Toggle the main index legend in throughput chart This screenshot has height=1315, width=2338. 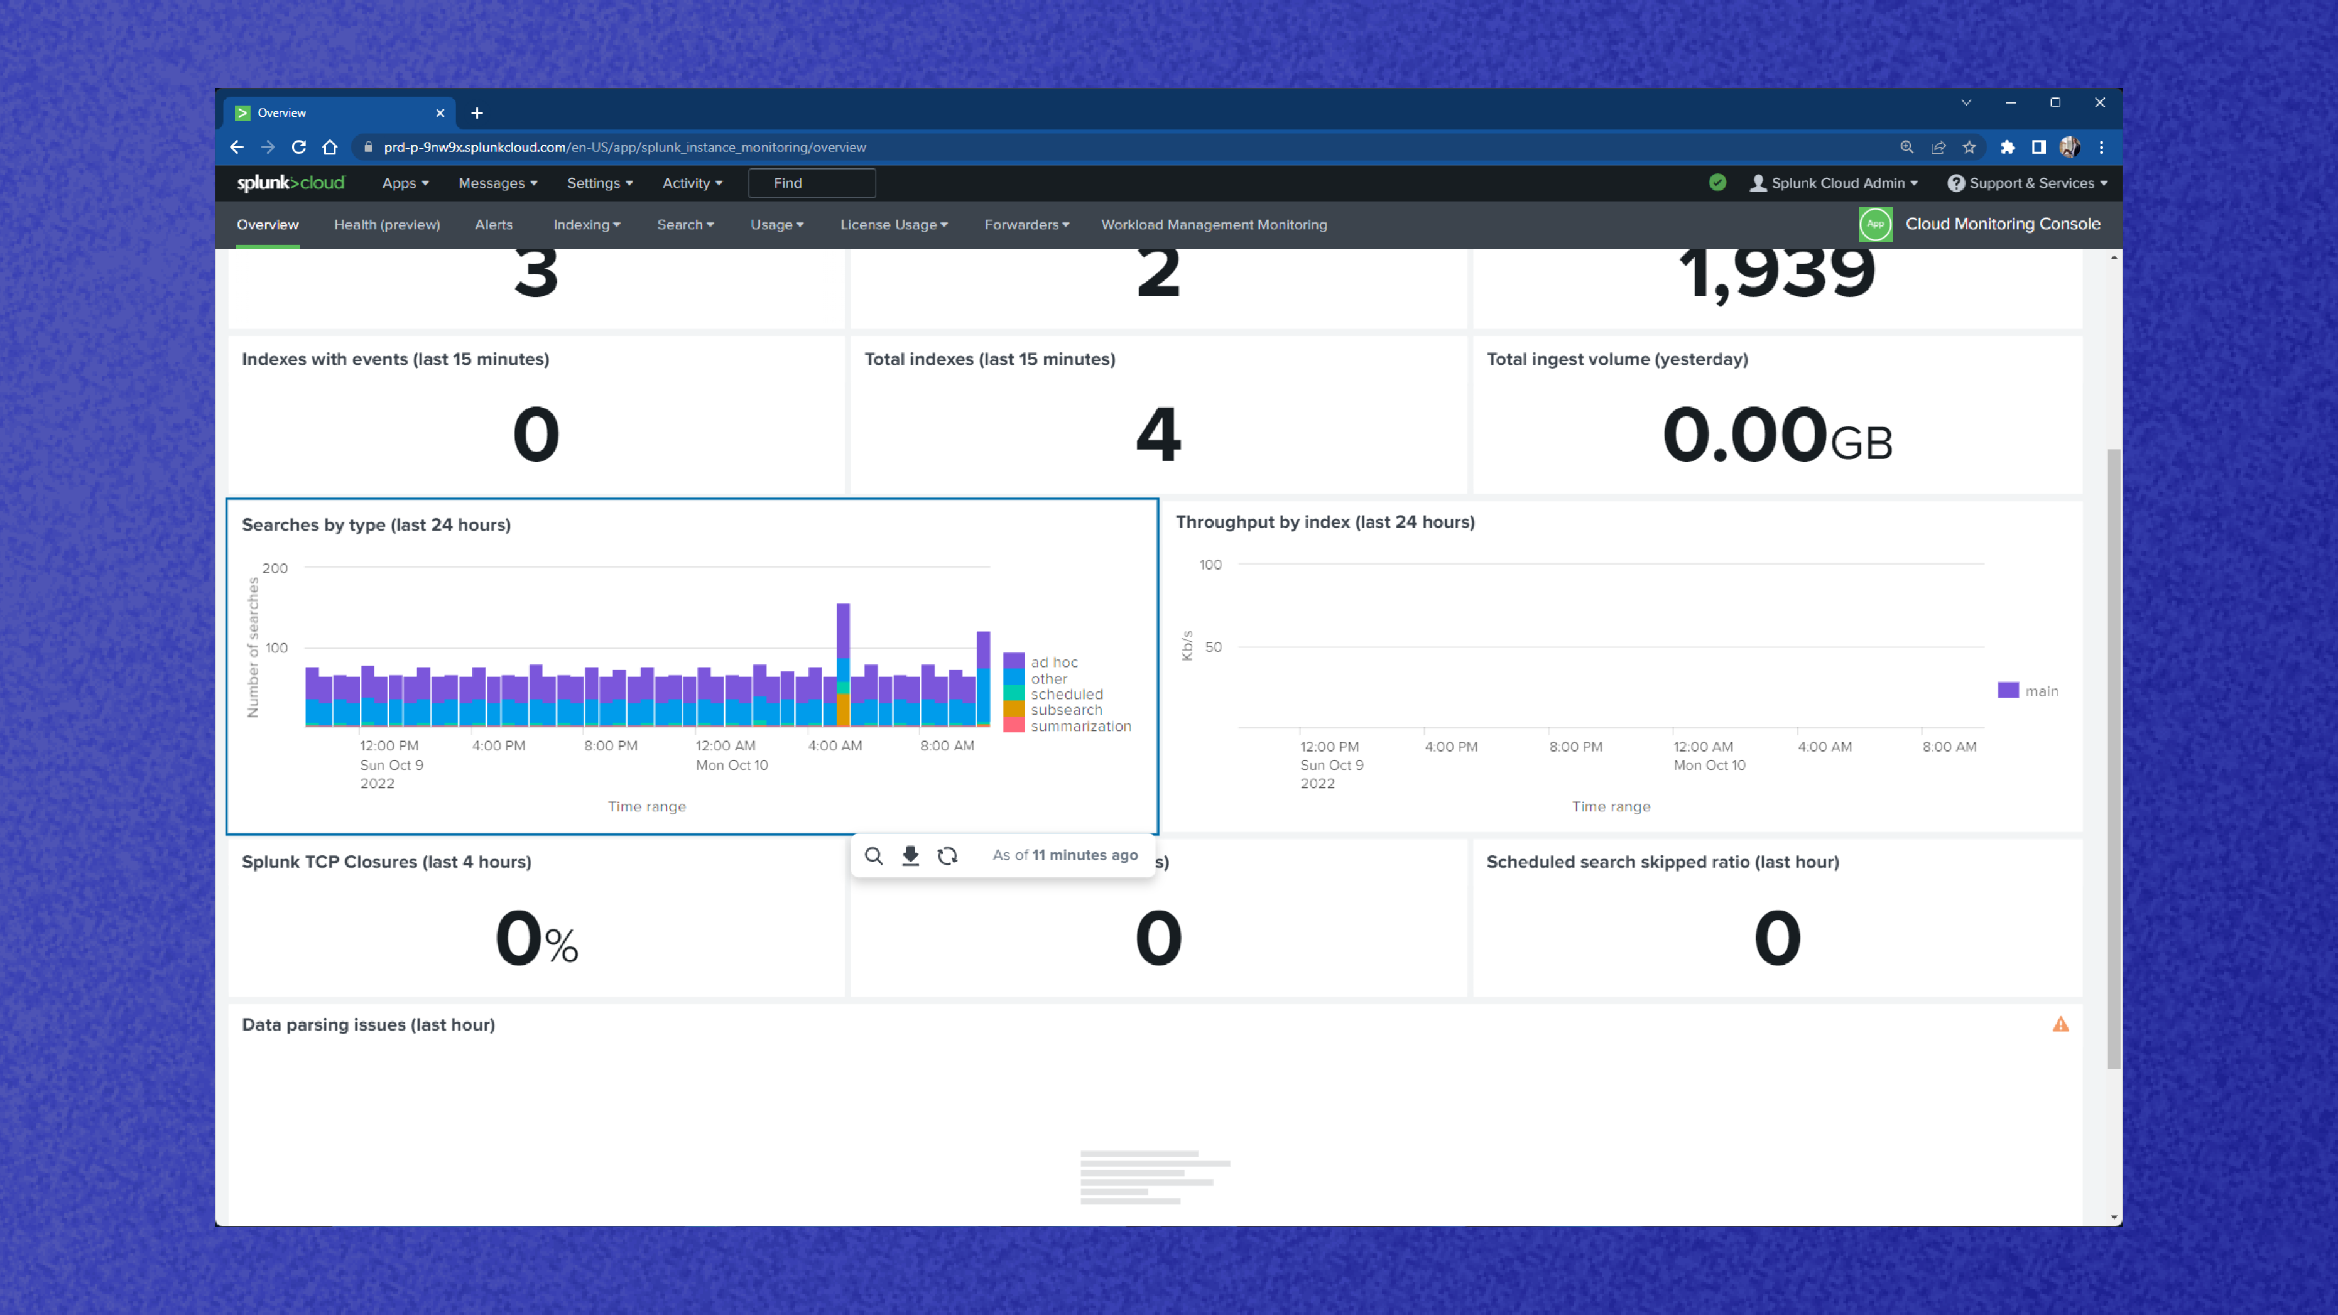pyautogui.click(x=2028, y=690)
